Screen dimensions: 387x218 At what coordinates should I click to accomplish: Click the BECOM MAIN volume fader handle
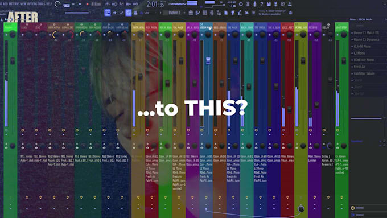[x=208, y=60]
